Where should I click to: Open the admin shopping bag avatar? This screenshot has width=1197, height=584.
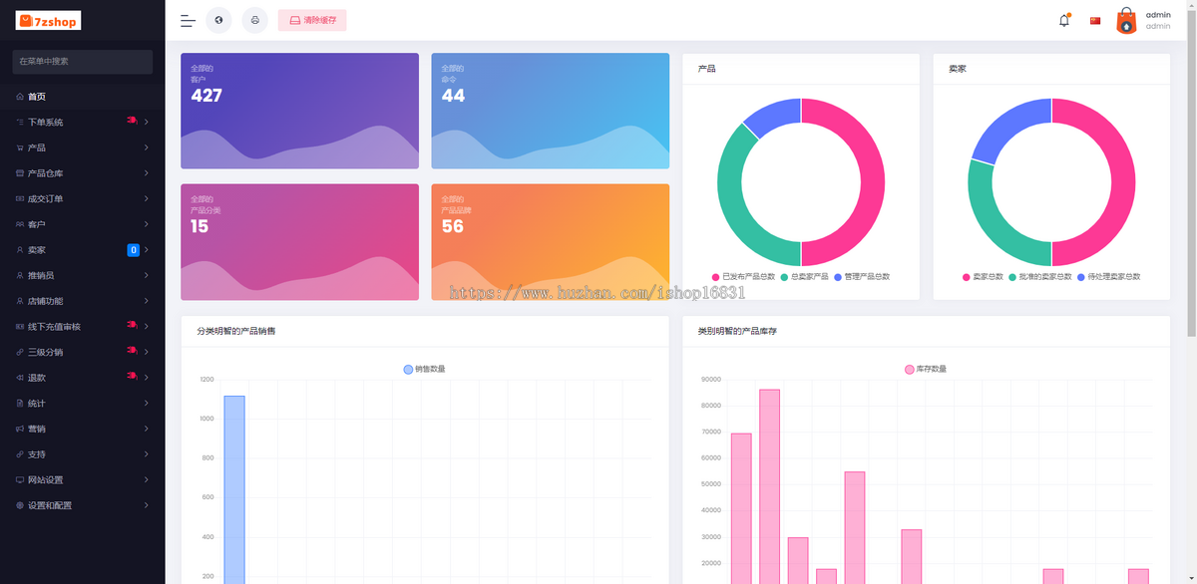(x=1126, y=21)
